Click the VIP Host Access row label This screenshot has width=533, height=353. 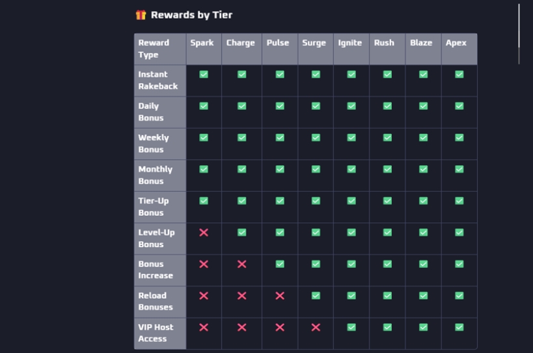[x=156, y=333]
